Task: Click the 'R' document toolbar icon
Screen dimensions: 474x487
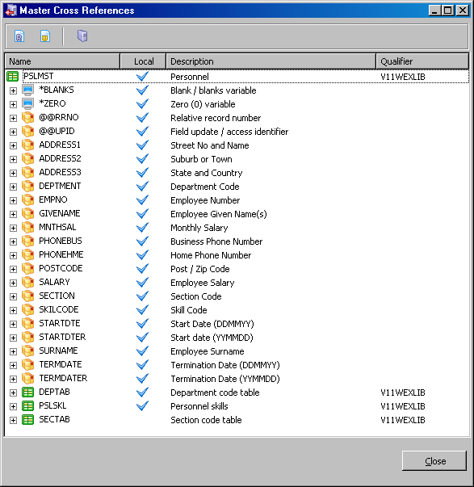Action: click(19, 36)
